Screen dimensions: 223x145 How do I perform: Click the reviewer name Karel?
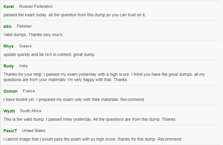pyautogui.click(x=9, y=7)
